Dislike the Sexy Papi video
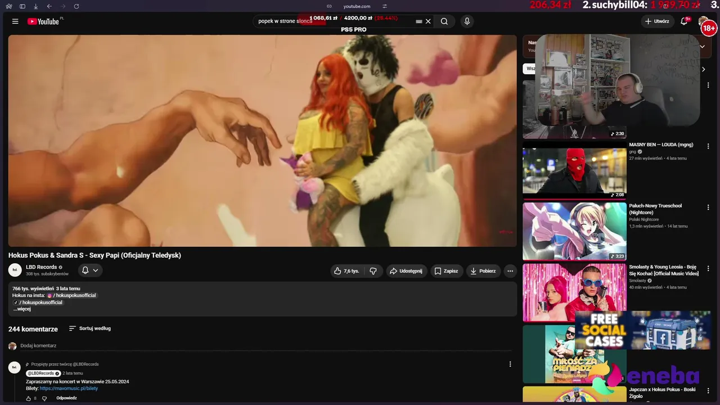The image size is (720, 405). point(373,271)
